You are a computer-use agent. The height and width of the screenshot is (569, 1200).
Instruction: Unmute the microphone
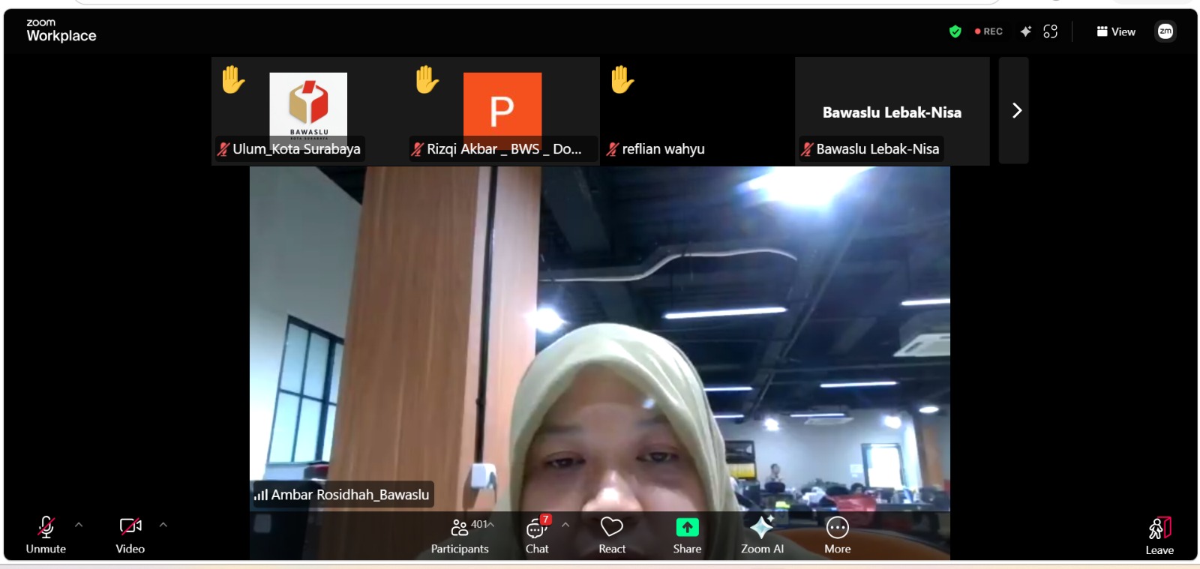pyautogui.click(x=46, y=535)
